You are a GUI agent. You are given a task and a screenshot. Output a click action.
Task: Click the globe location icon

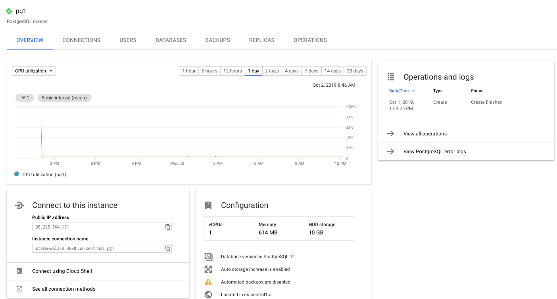(x=208, y=295)
